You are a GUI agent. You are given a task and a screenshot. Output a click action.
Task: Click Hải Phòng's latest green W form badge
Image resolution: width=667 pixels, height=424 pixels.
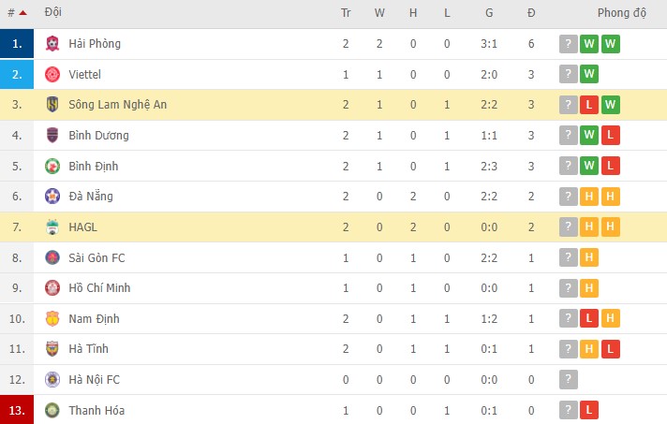tap(610, 43)
